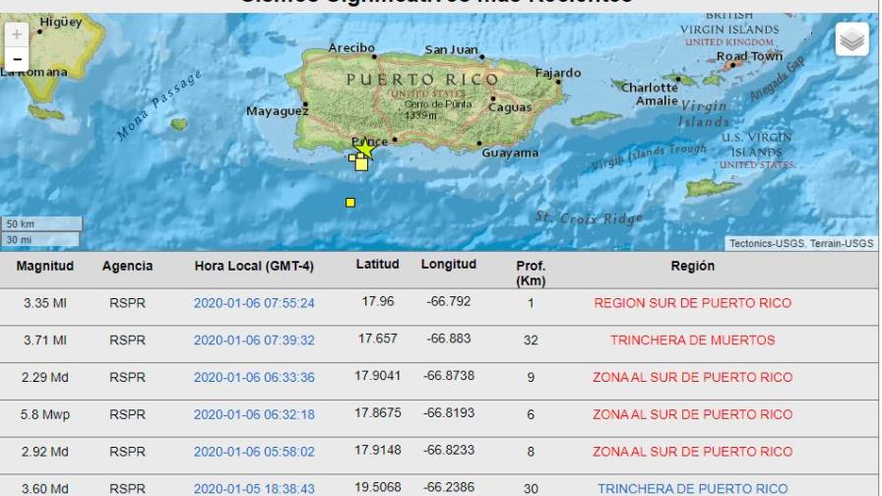882x496 pixels.
Task: Click the Región column header
Action: coord(692,266)
